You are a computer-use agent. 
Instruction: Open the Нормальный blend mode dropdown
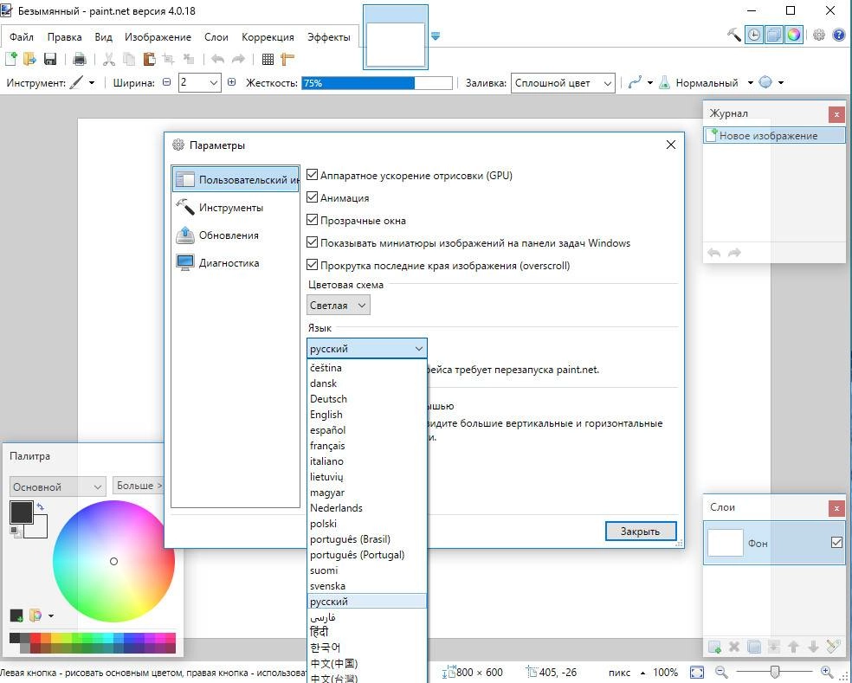(x=750, y=82)
